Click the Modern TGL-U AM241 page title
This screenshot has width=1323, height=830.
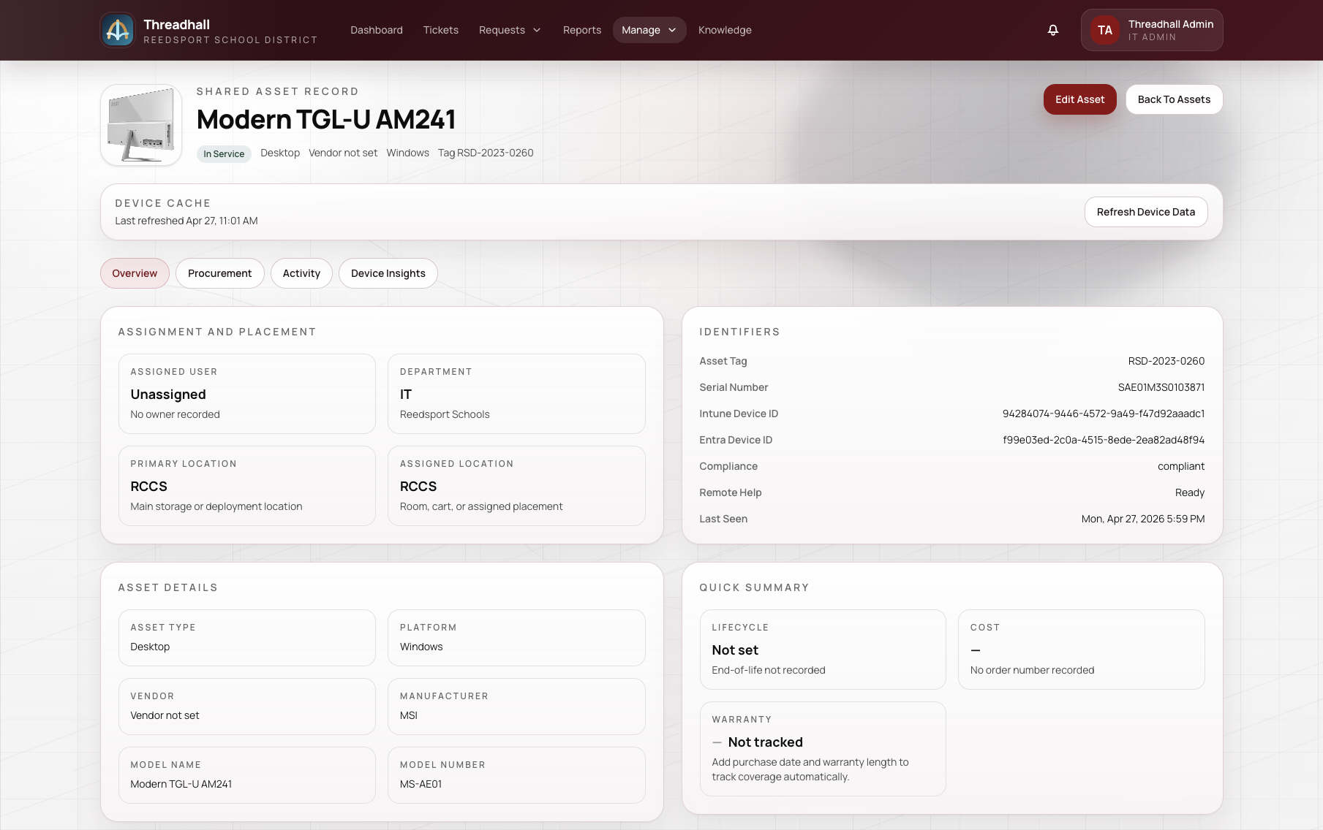pyautogui.click(x=326, y=119)
